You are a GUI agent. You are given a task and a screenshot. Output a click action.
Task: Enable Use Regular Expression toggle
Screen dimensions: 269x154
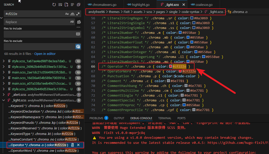[78, 14]
